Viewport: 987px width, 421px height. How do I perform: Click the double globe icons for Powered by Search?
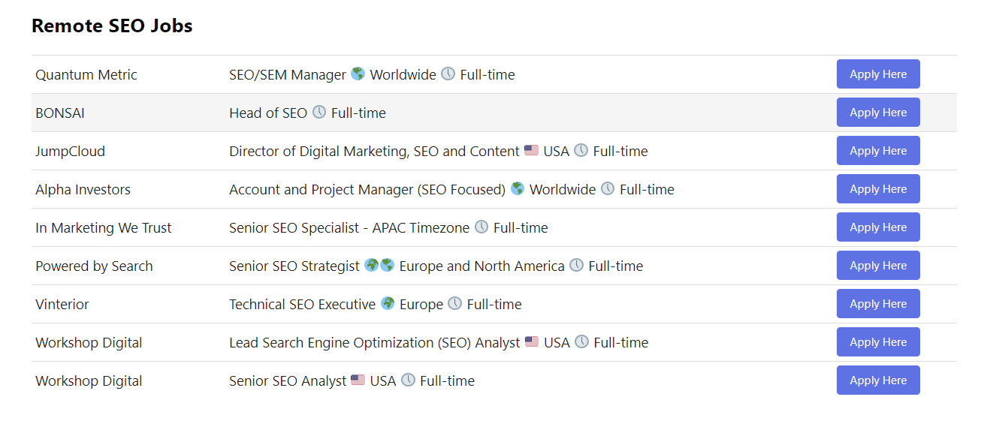tap(379, 265)
